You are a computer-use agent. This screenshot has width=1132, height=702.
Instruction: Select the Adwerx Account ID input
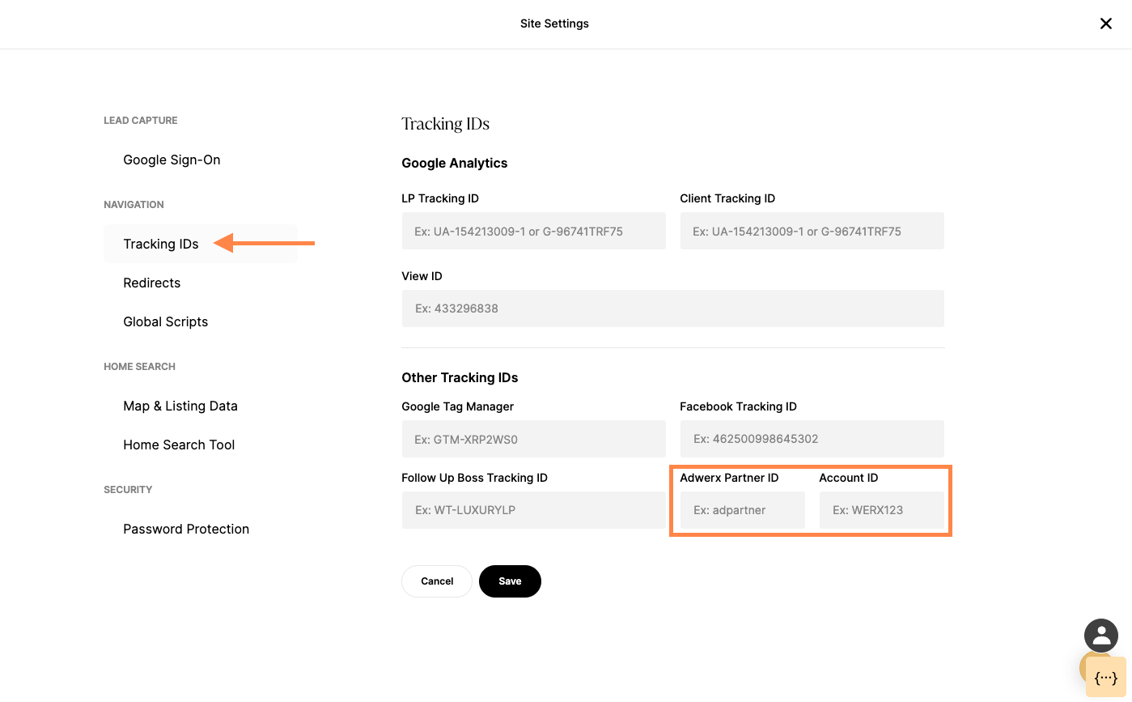tap(881, 510)
